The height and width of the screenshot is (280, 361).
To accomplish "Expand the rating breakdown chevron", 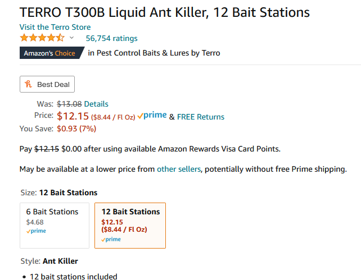I will click(71, 38).
